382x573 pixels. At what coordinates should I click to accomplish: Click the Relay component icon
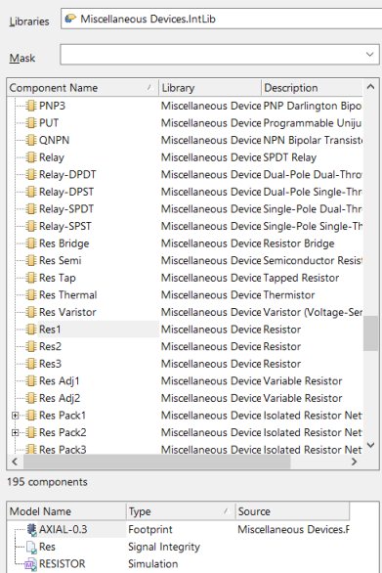coord(31,157)
